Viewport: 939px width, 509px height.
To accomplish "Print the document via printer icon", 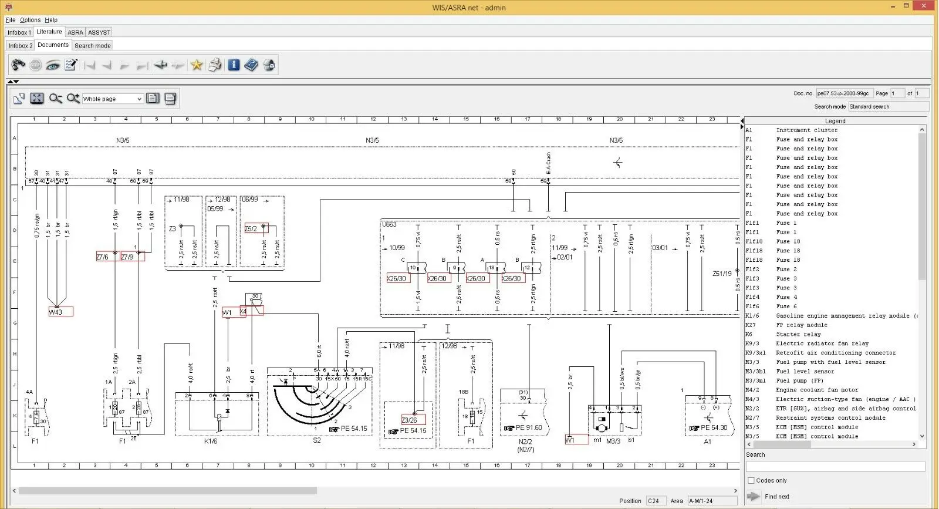I will 215,65.
